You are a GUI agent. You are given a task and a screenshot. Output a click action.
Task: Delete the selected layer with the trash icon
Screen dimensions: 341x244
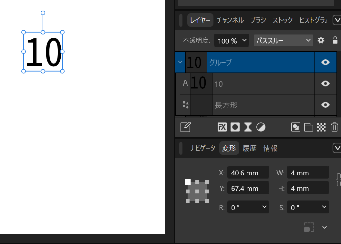coord(335,127)
